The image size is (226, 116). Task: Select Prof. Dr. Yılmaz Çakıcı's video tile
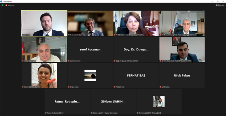(182, 23)
